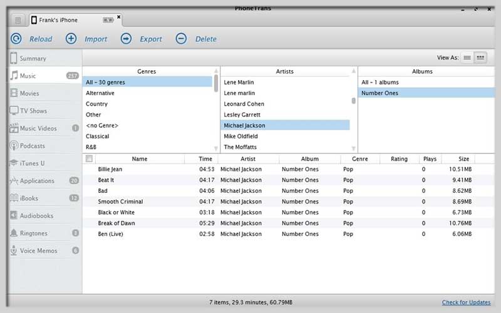Sort by the Genre column header
501x313 pixels.
coord(360,159)
